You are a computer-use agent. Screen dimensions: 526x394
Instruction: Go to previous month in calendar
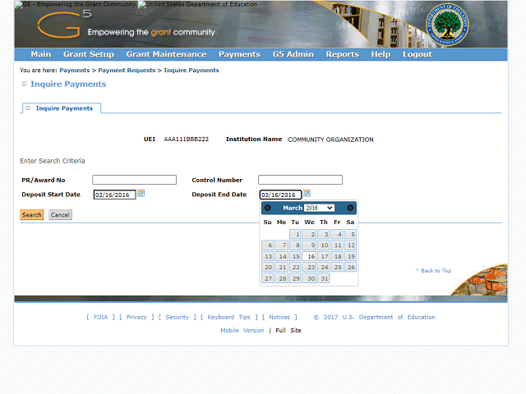tap(268, 208)
